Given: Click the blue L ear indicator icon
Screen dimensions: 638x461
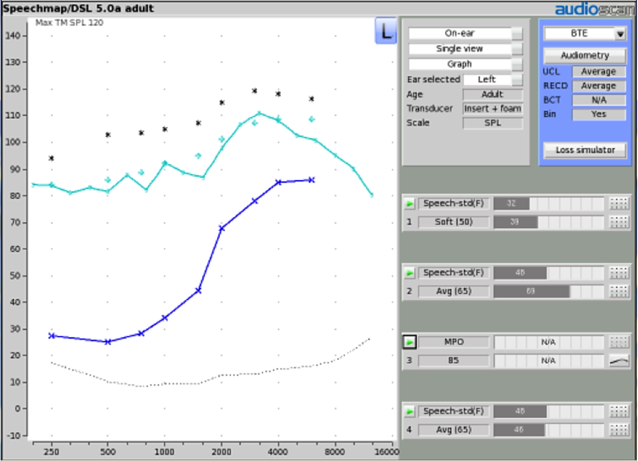Looking at the screenshot, I should pyautogui.click(x=385, y=31).
